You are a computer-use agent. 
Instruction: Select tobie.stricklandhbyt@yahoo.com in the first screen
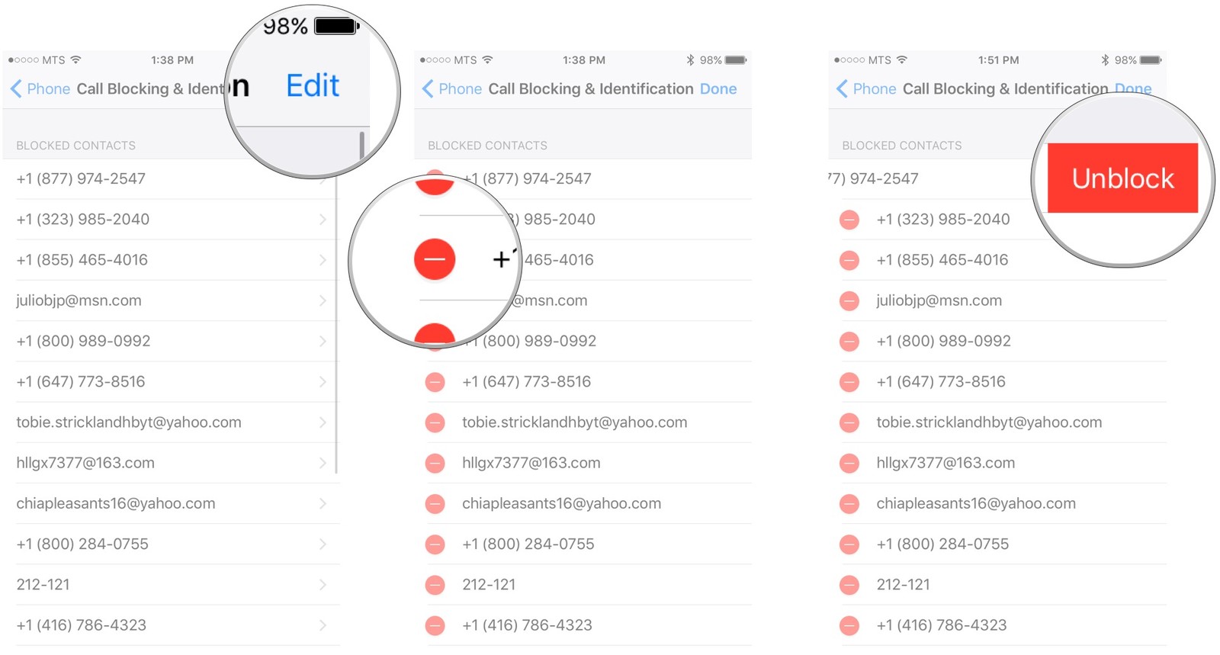129,422
